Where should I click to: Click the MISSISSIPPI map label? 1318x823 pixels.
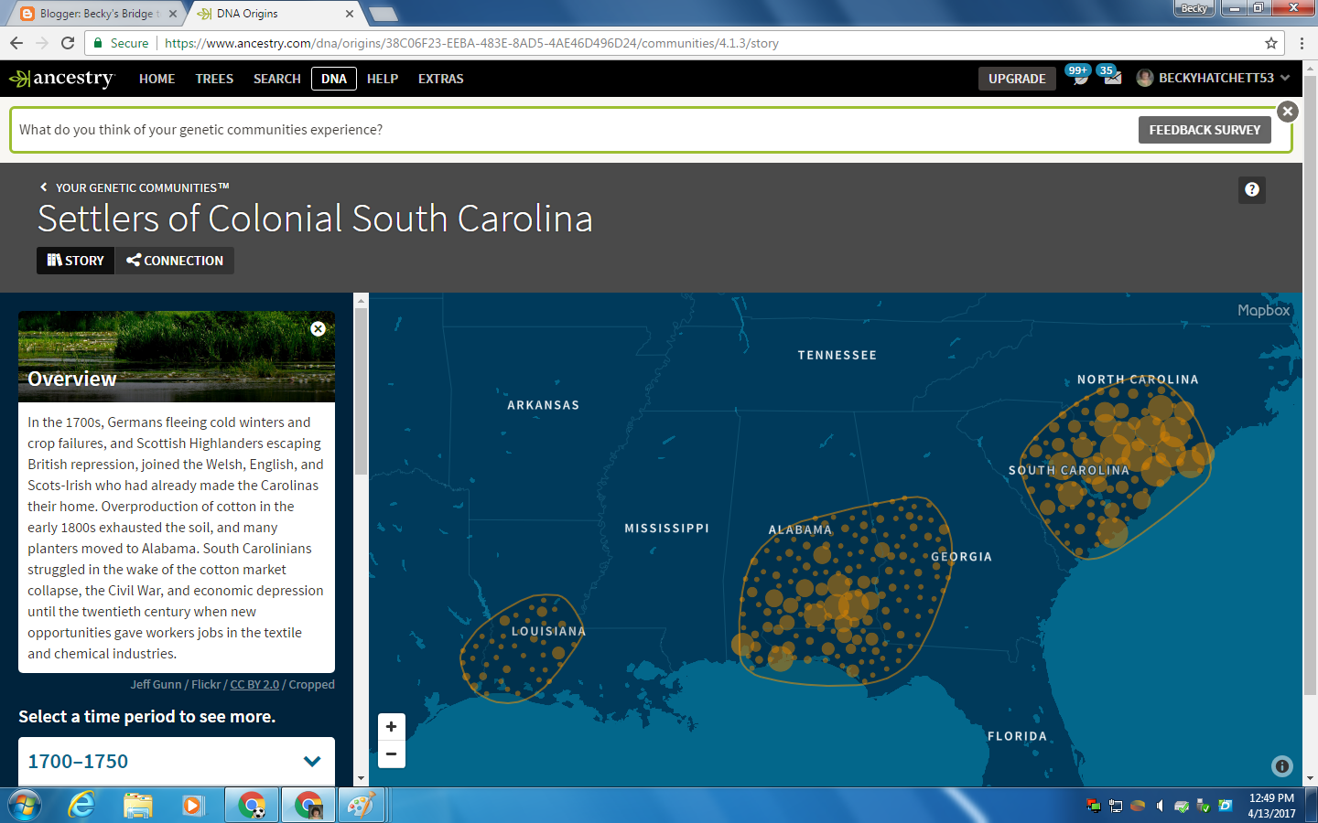click(x=666, y=528)
